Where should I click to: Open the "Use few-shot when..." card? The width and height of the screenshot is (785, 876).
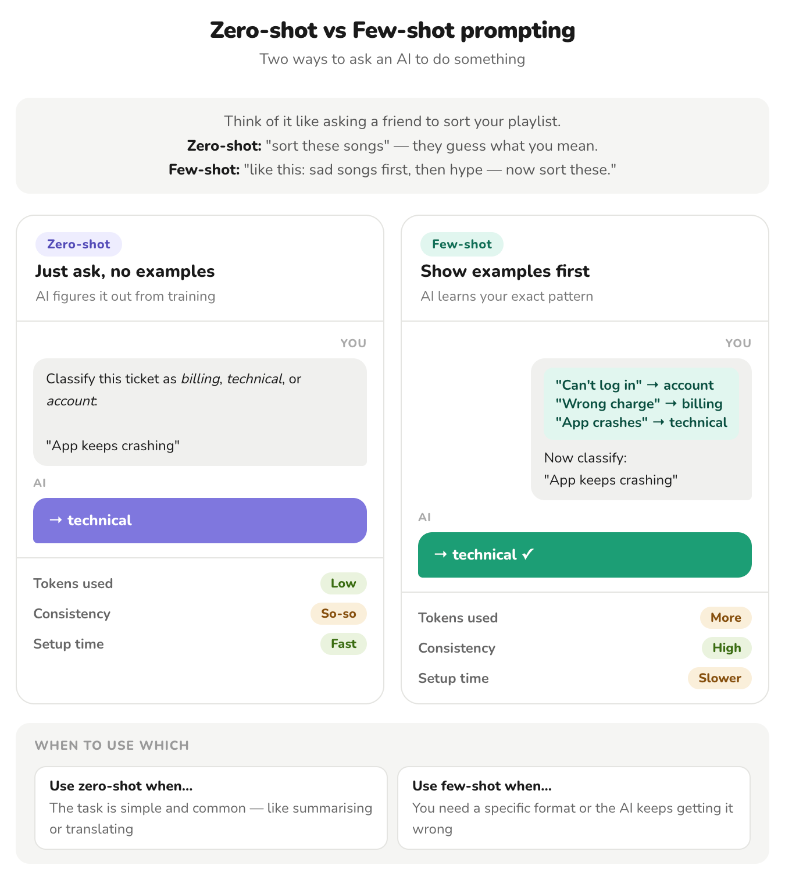point(573,807)
